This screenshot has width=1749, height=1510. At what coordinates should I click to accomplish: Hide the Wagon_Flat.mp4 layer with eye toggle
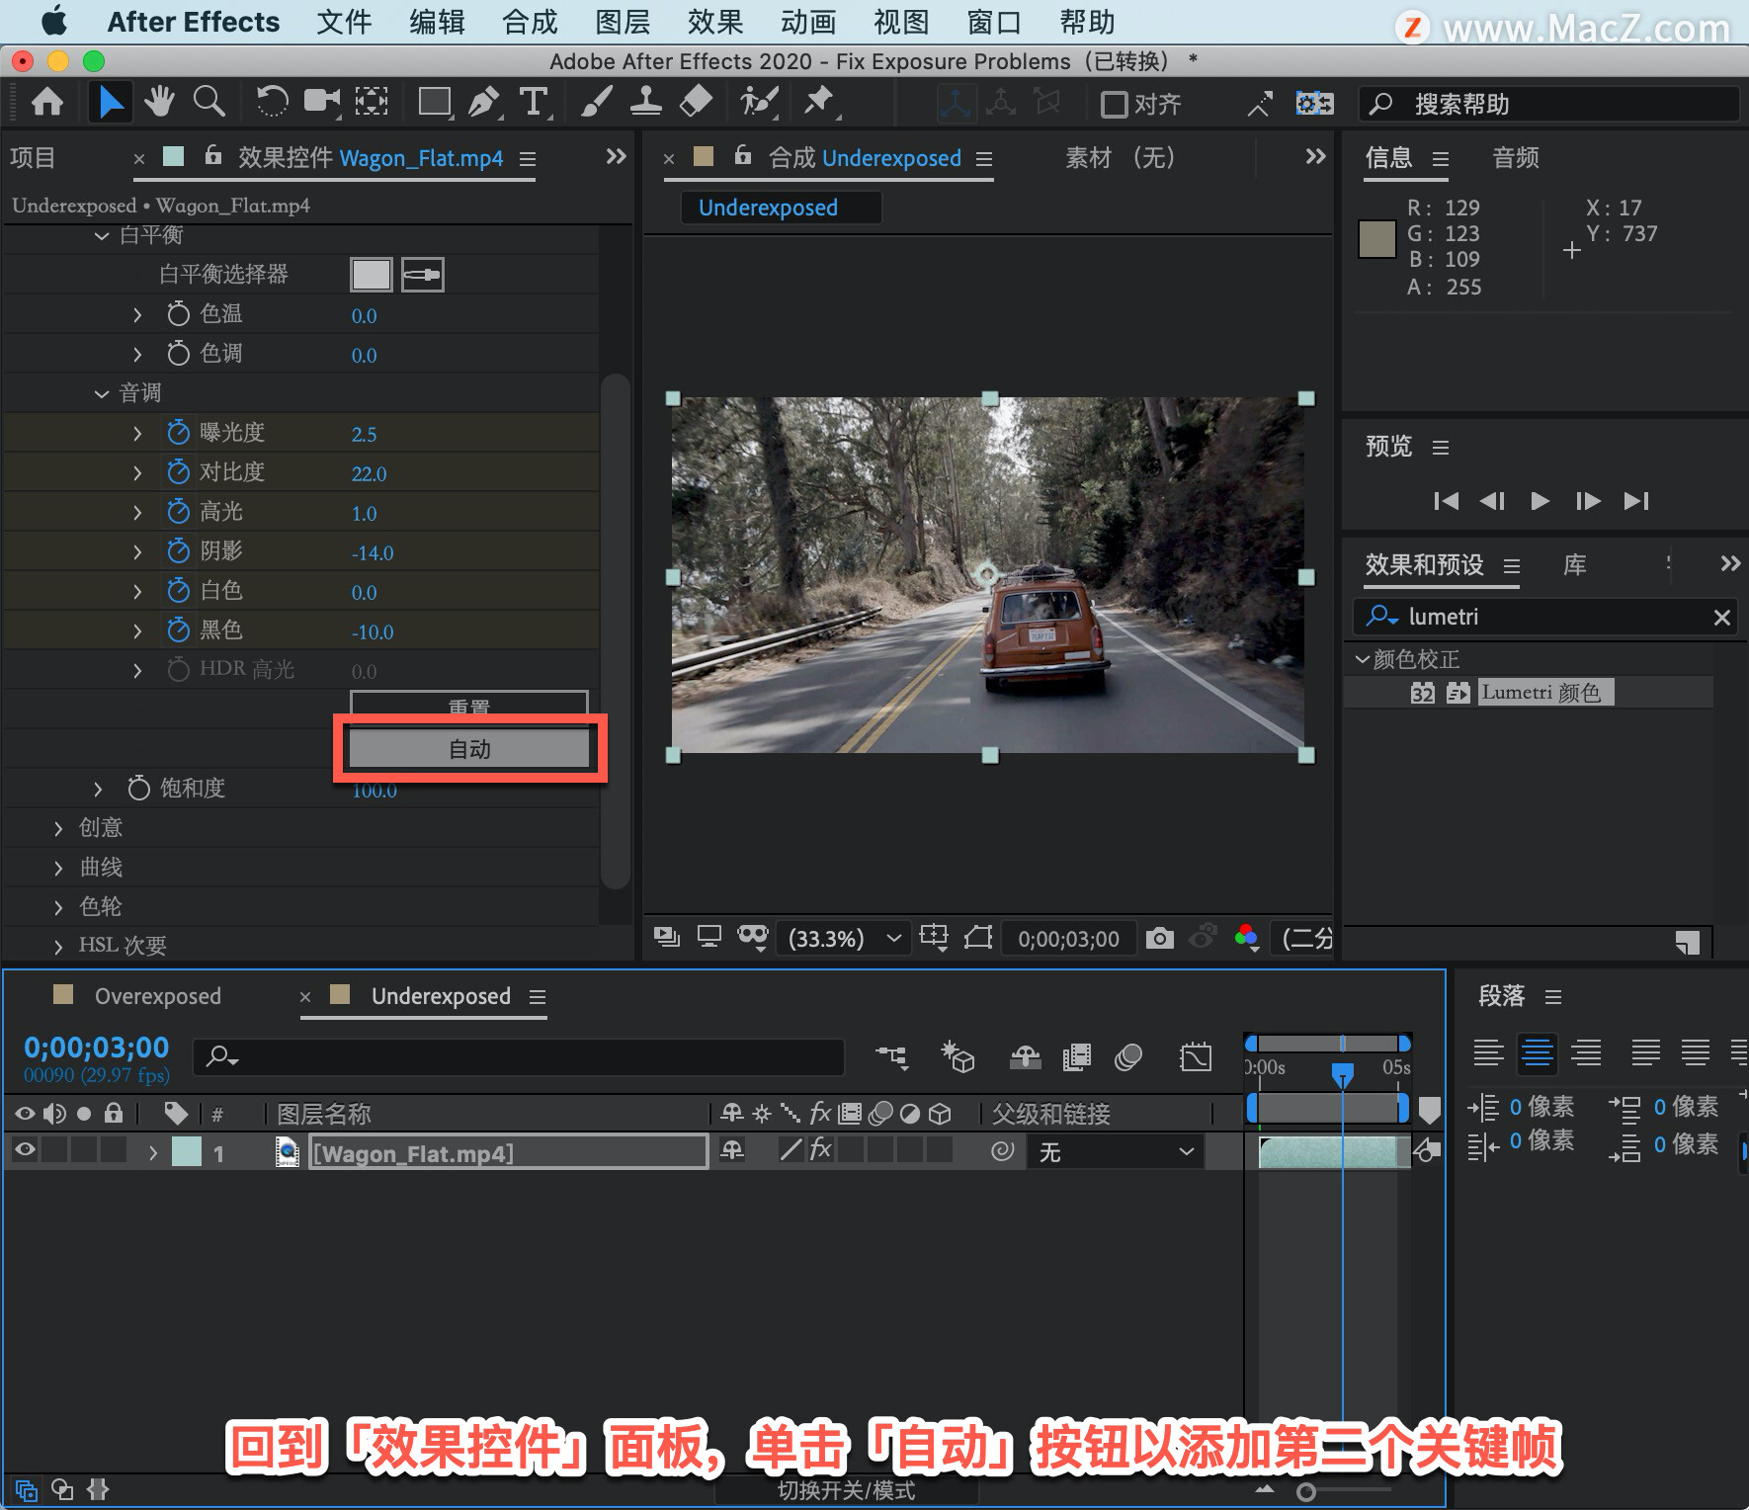pyautogui.click(x=25, y=1149)
